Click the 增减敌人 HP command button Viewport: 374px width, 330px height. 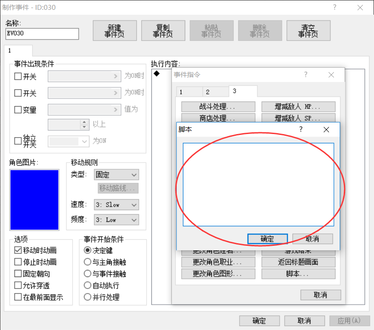pyautogui.click(x=298, y=106)
